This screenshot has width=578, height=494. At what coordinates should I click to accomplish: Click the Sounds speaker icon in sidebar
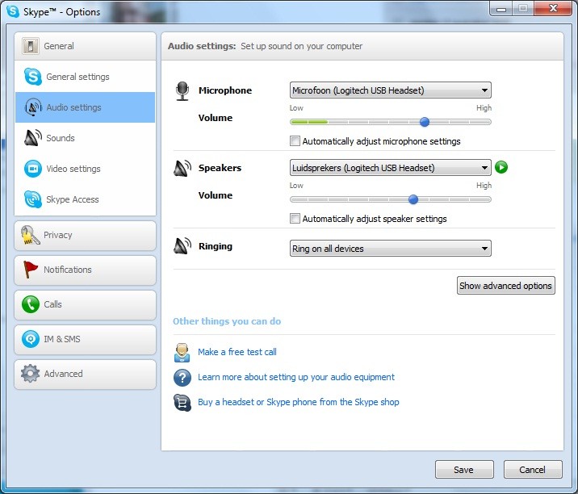click(33, 138)
